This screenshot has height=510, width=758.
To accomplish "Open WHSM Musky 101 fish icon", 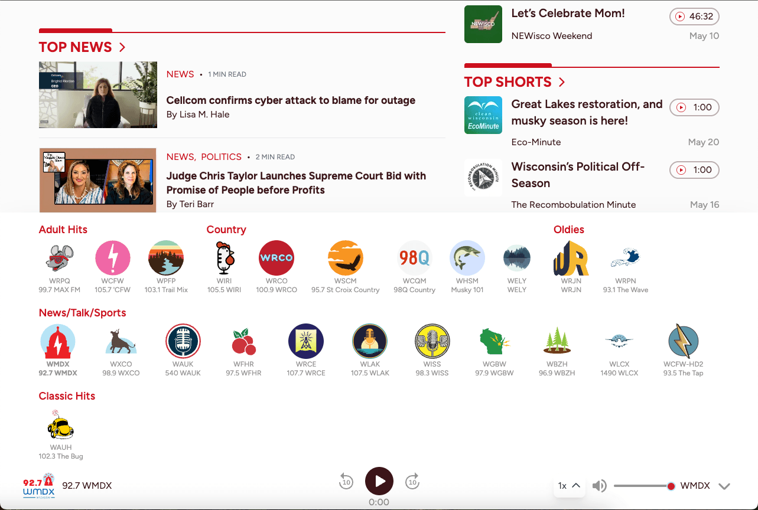I will (467, 258).
